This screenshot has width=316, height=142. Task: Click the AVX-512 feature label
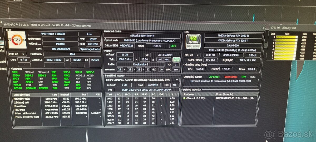80,75
